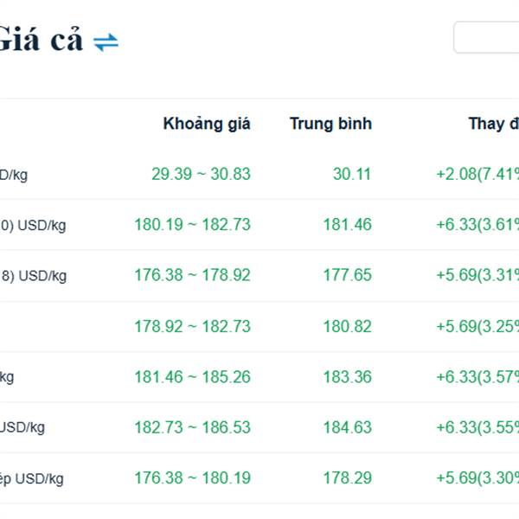
Task: Click price range 176.38 ~ 178.92
Action: (192, 275)
